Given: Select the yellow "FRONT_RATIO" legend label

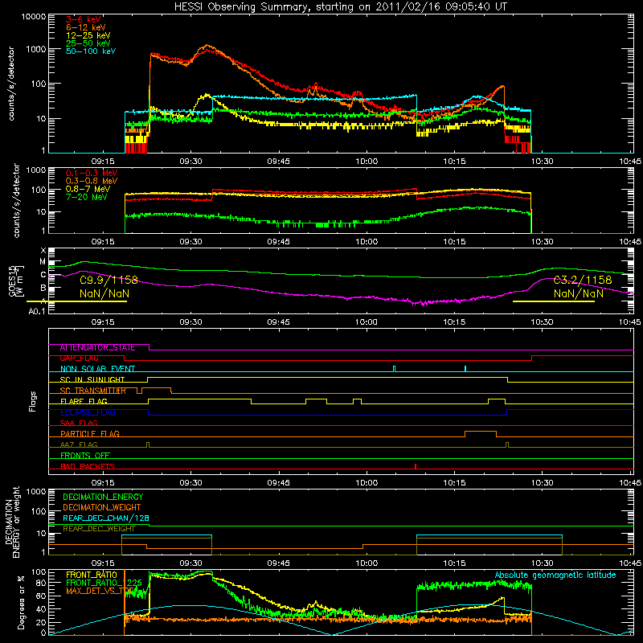Looking at the screenshot, I should tap(92, 575).
